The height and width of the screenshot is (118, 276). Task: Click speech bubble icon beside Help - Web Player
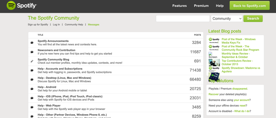(x=32, y=107)
